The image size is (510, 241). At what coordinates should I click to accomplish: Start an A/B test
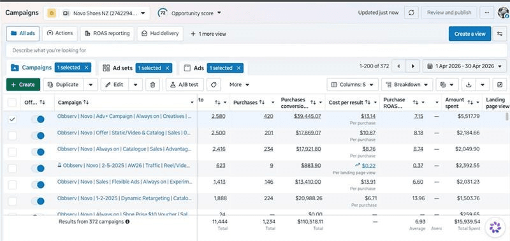[x=184, y=85]
